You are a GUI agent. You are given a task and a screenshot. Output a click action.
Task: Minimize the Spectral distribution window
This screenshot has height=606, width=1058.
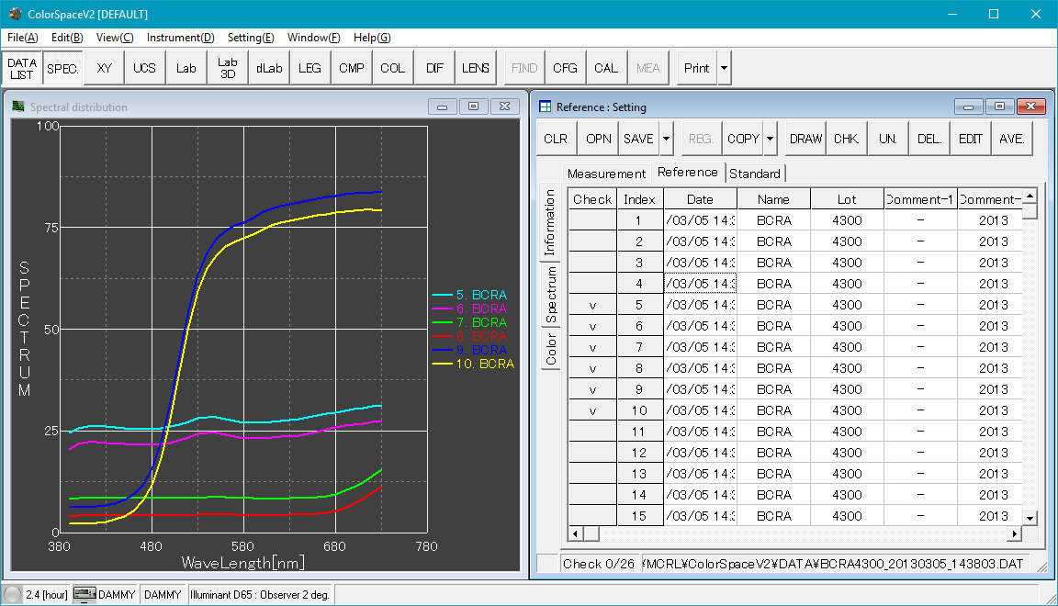click(442, 107)
